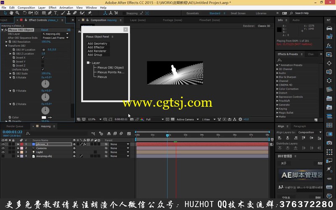Select the Pen tool
Screen dimensions: 336x210
[x=50, y=13]
